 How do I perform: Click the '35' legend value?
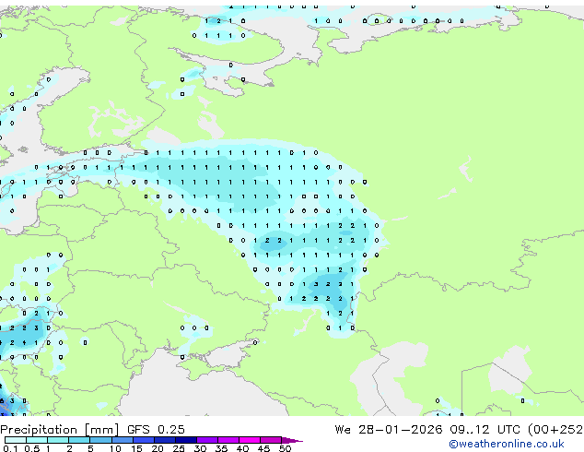point(221,448)
